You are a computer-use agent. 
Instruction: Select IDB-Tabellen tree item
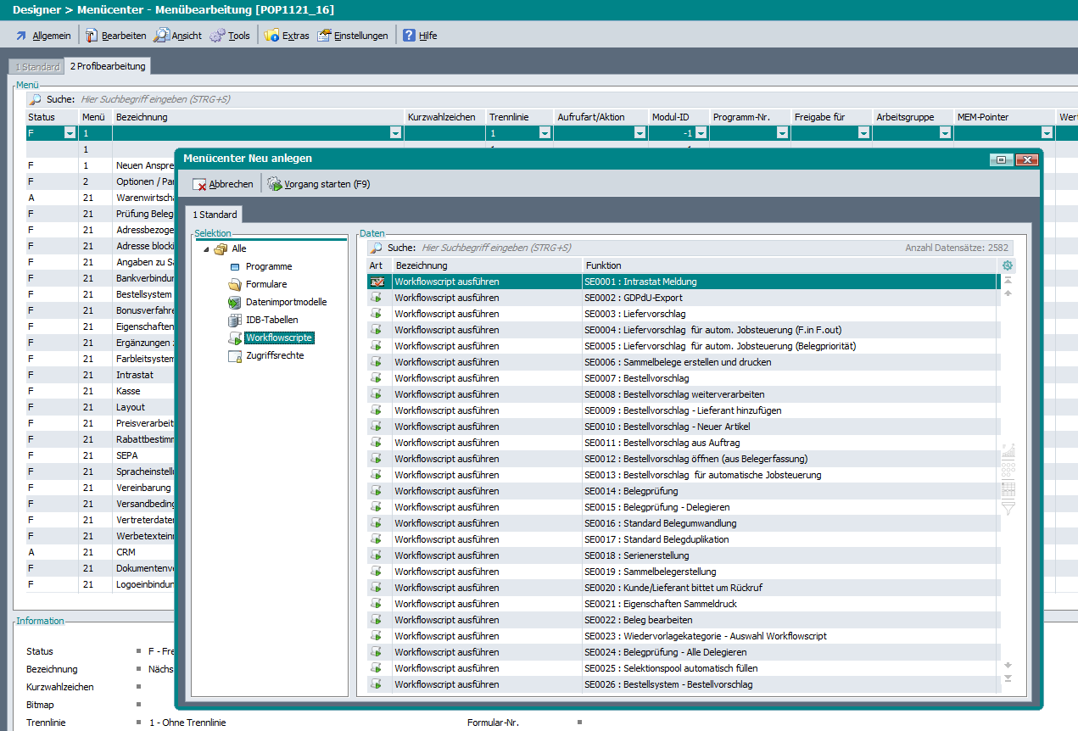coord(271,320)
